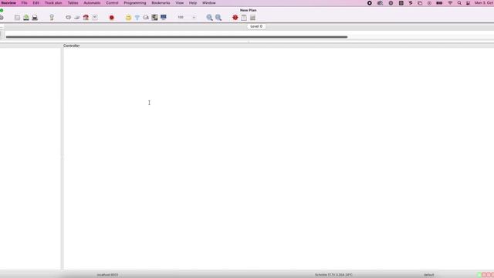Open the Bookmarks menu
The height and width of the screenshot is (278, 494).
point(161,3)
